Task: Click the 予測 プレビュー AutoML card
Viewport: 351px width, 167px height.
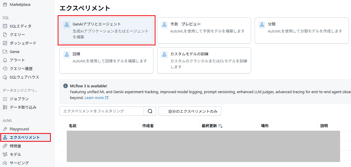Action: [x=204, y=30]
